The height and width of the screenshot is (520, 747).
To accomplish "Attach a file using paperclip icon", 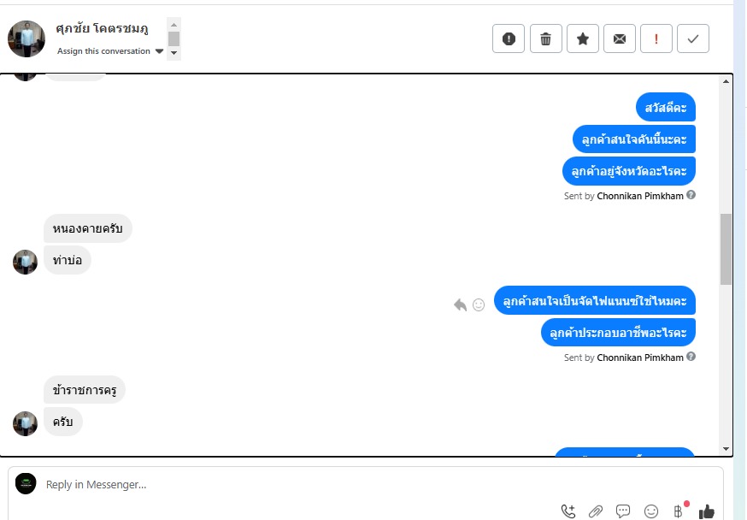I will pos(595,511).
